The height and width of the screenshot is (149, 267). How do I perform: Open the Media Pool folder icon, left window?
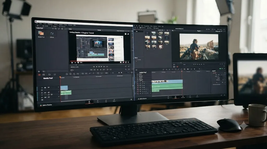[41, 33]
